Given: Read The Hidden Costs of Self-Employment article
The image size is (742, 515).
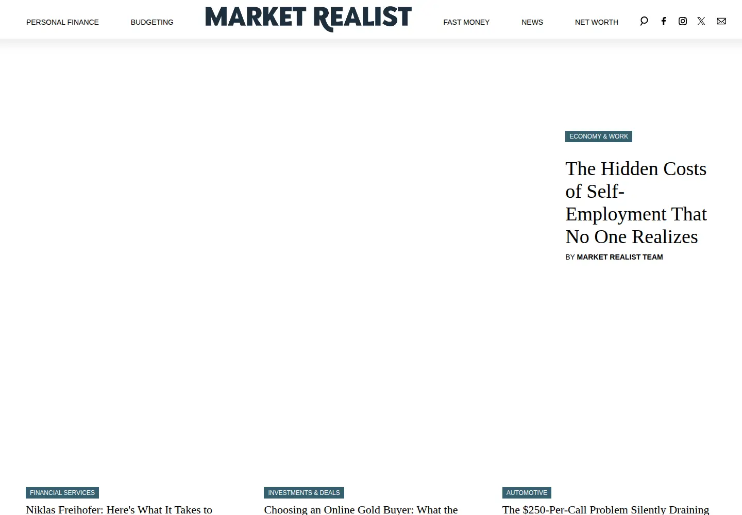Looking at the screenshot, I should pos(636,202).
